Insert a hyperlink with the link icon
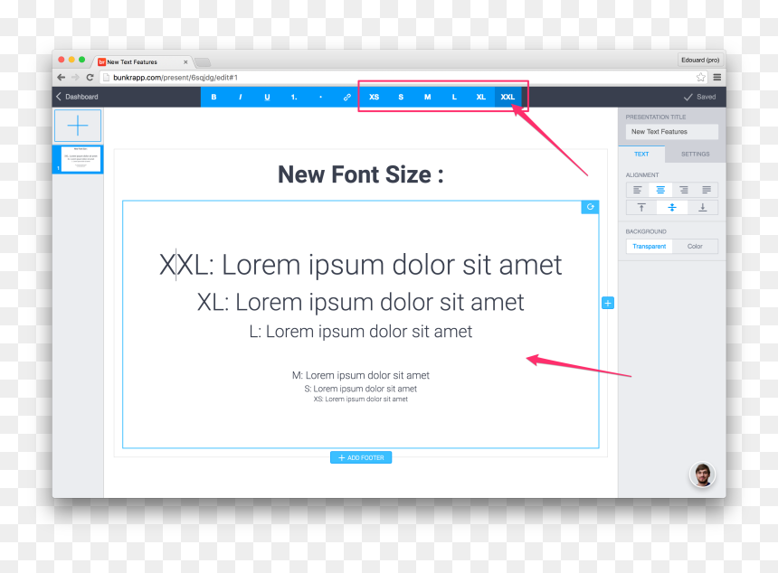Image resolution: width=778 pixels, height=573 pixels. 347,97
